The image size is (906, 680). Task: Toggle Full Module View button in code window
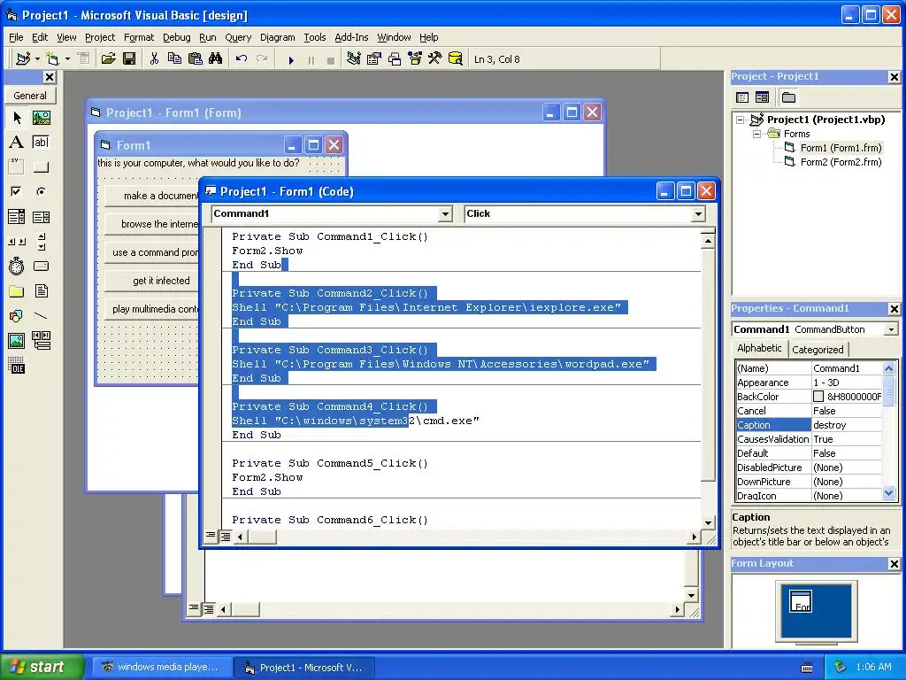(226, 536)
